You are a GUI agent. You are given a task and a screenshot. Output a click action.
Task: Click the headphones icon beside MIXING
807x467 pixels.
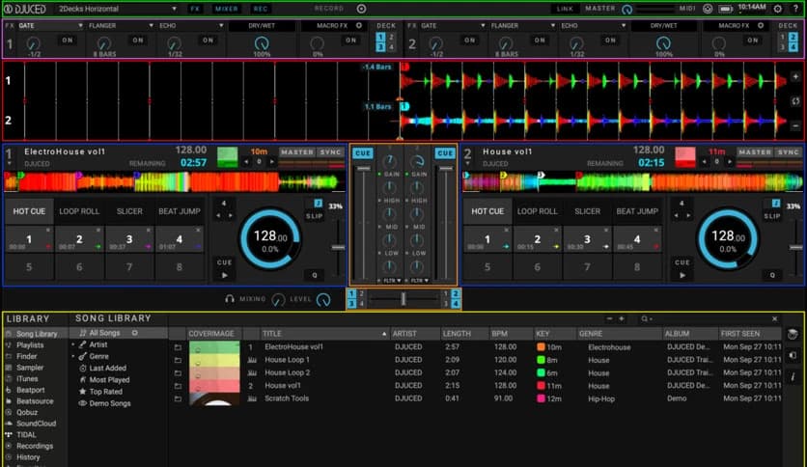(x=230, y=299)
